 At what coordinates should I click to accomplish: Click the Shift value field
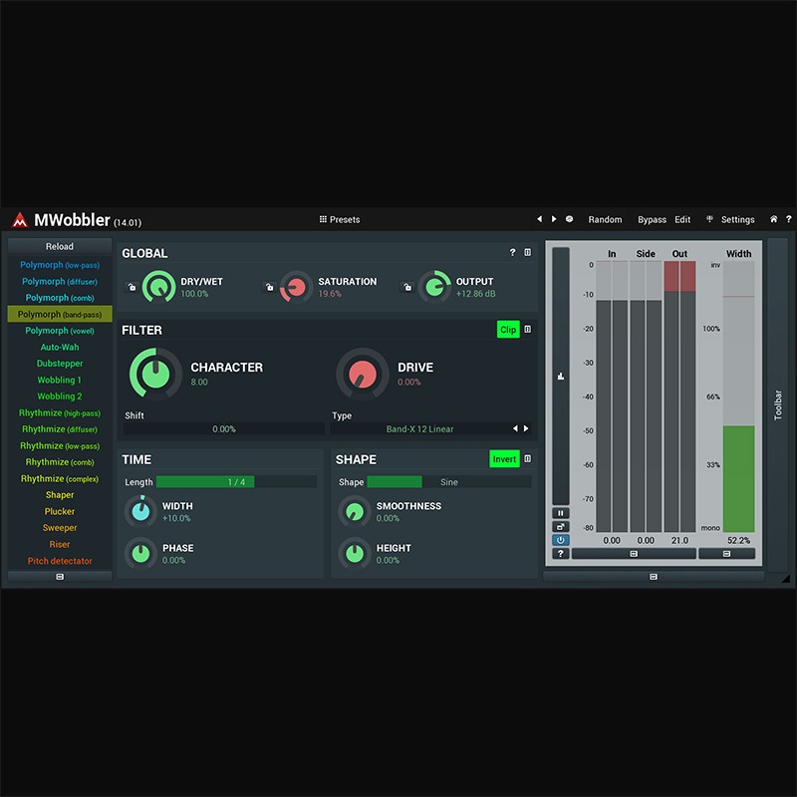tap(223, 429)
